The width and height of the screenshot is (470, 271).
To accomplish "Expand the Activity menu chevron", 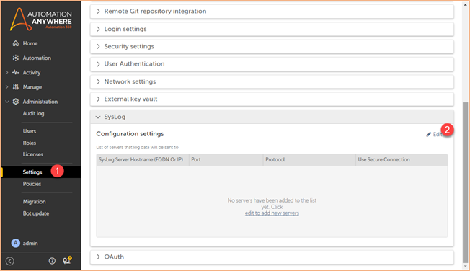I will [x=7, y=72].
